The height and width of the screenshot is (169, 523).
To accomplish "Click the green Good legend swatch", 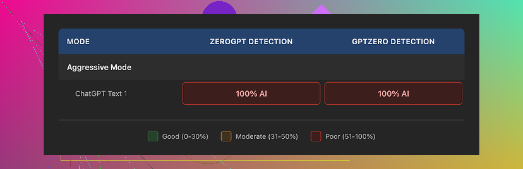I will pyautogui.click(x=153, y=137).
